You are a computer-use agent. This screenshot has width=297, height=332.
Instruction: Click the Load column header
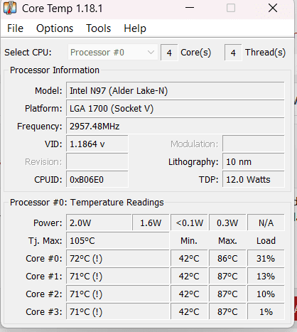click(x=266, y=241)
